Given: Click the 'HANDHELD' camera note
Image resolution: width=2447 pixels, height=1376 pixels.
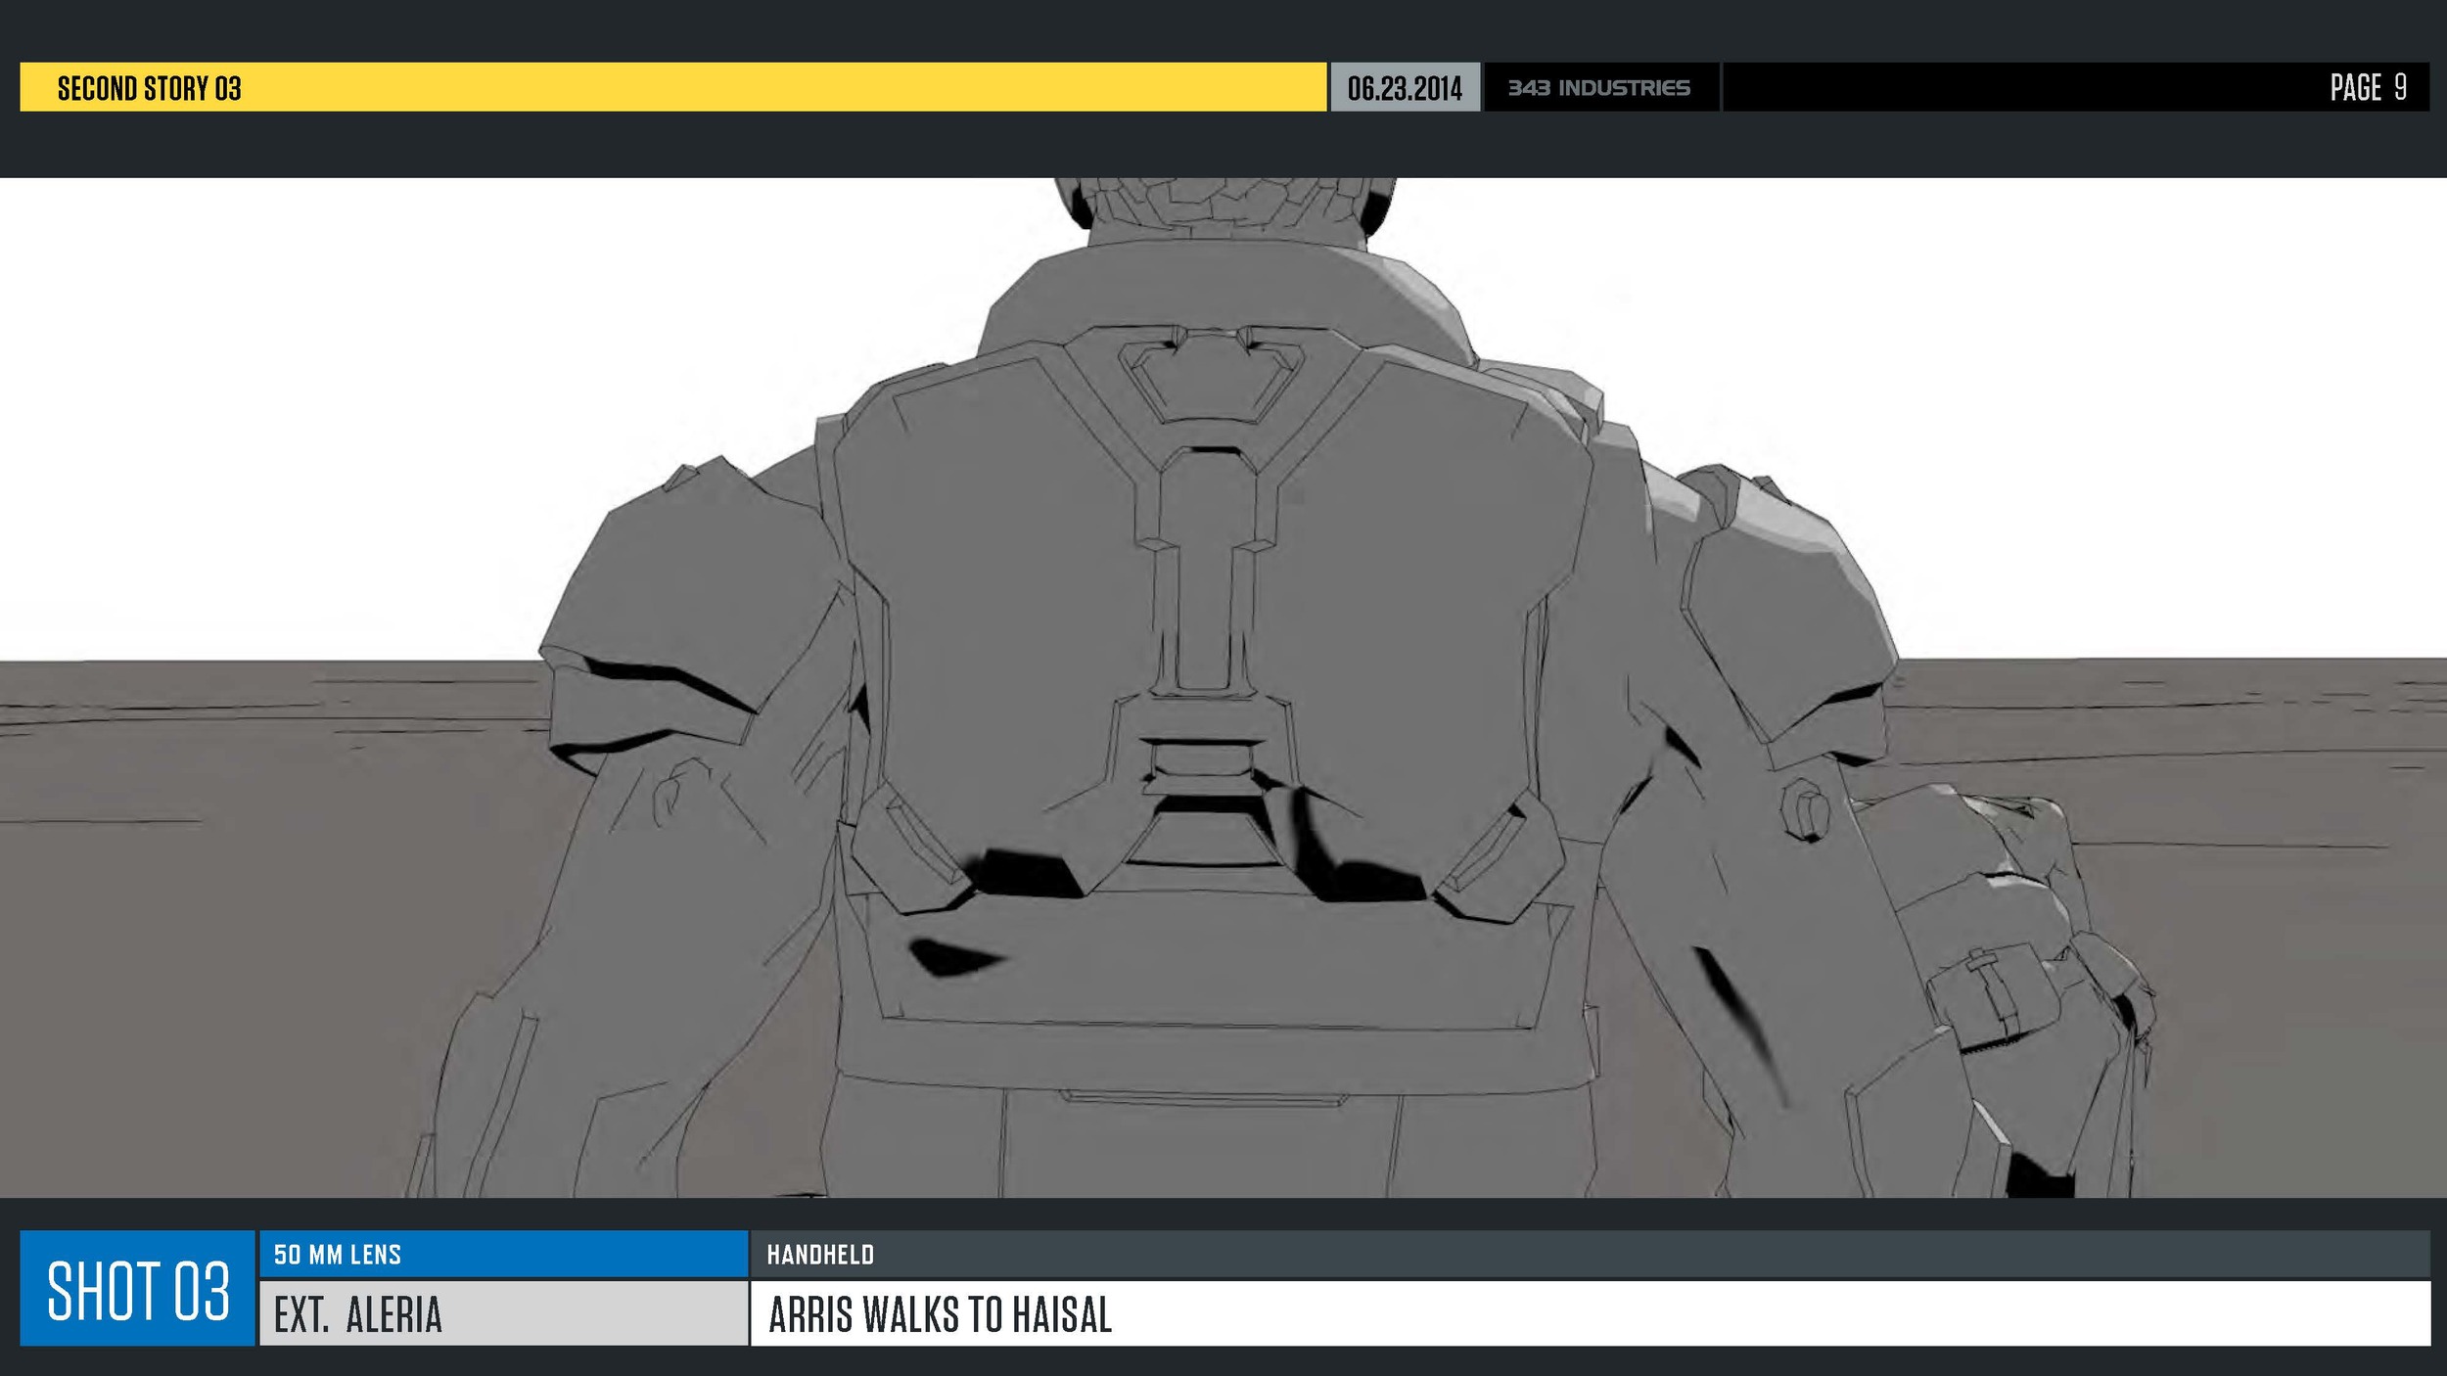Looking at the screenshot, I should [820, 1255].
